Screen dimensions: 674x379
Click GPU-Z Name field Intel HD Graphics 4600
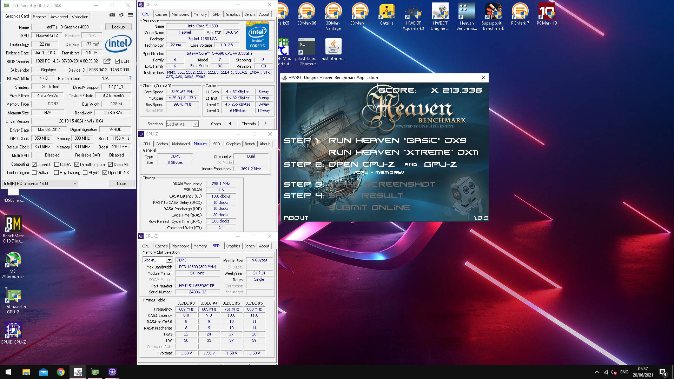coord(66,27)
